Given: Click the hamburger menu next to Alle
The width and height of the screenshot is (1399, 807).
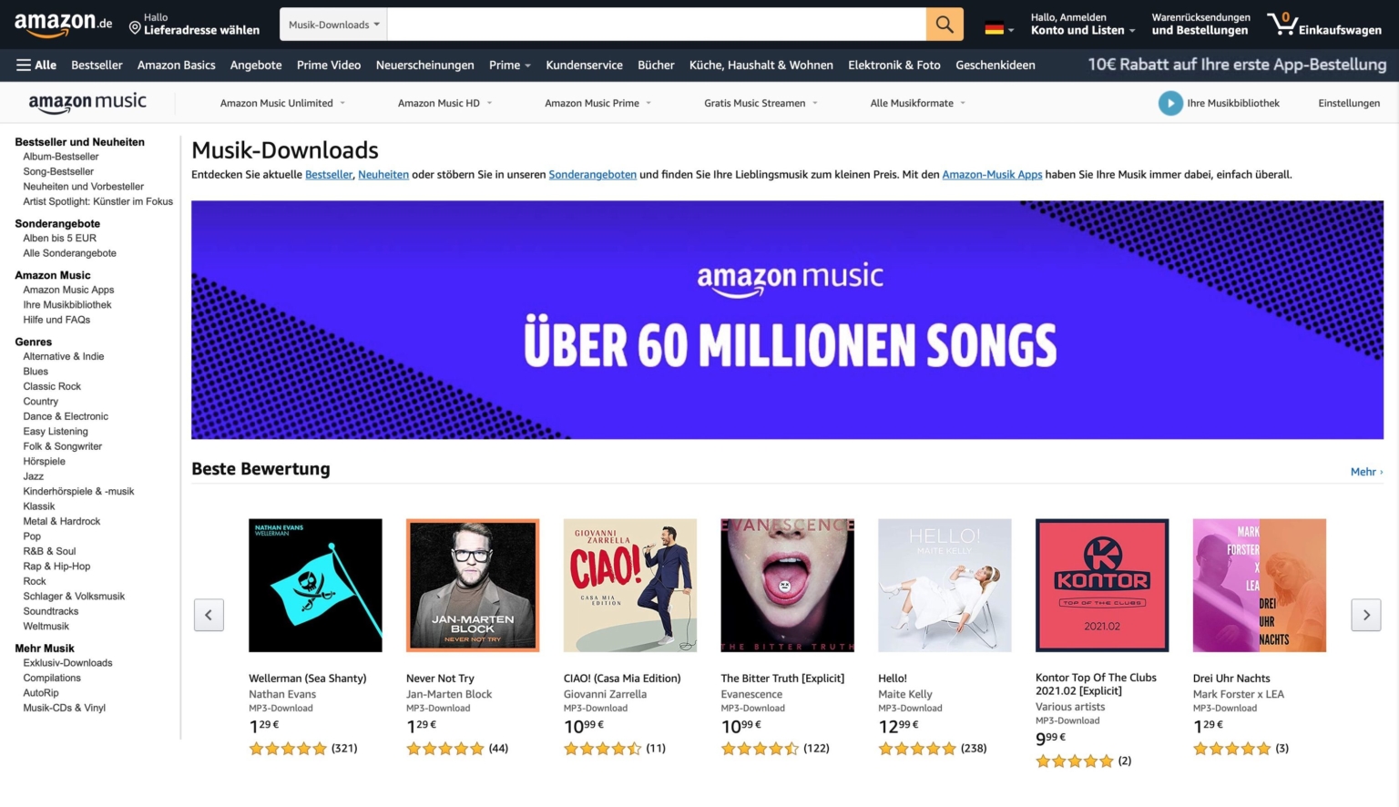Looking at the screenshot, I should pos(25,65).
